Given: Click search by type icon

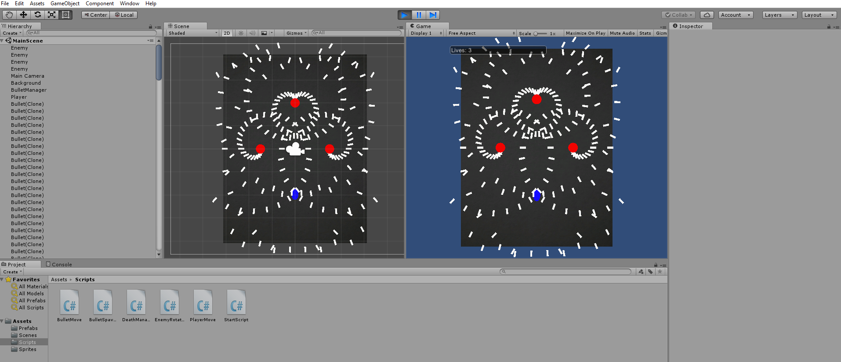Looking at the screenshot, I should coord(641,272).
